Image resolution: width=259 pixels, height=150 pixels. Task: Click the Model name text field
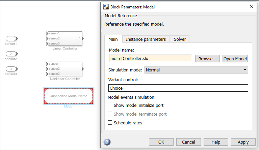(150, 58)
